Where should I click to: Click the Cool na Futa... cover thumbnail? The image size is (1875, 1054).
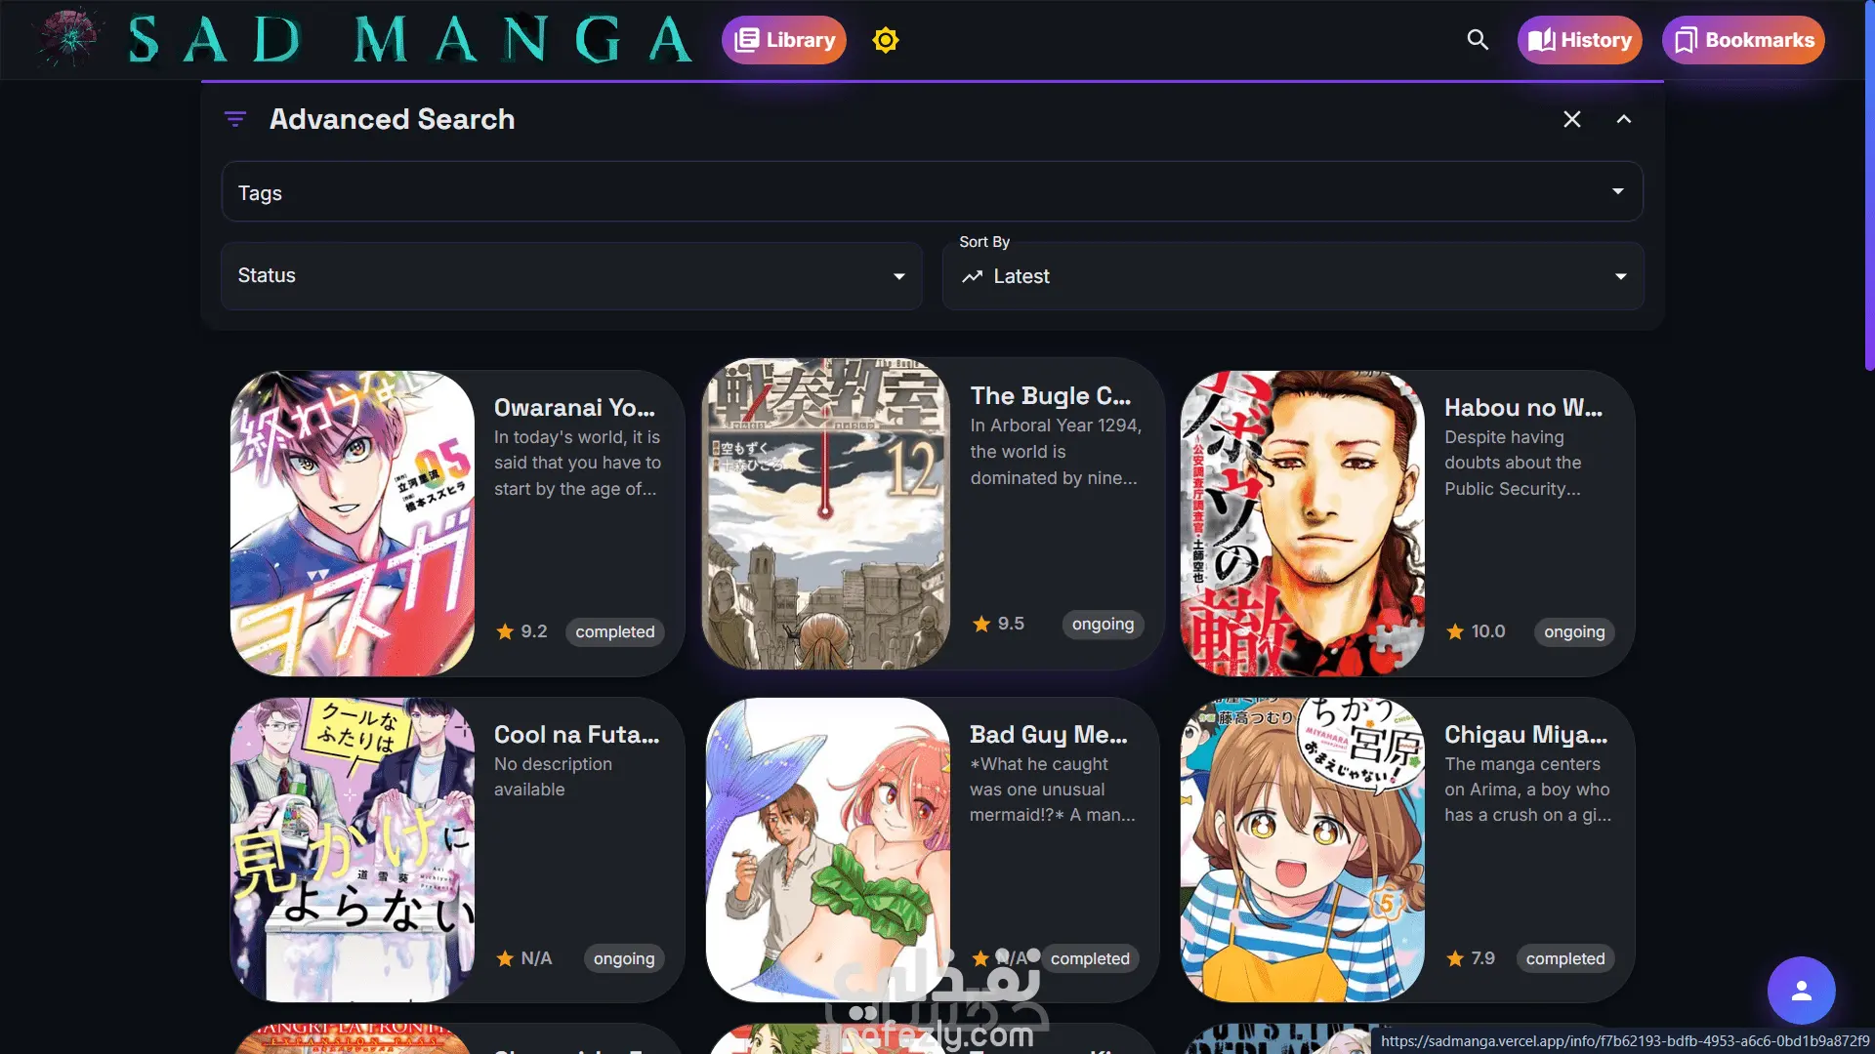tap(353, 849)
